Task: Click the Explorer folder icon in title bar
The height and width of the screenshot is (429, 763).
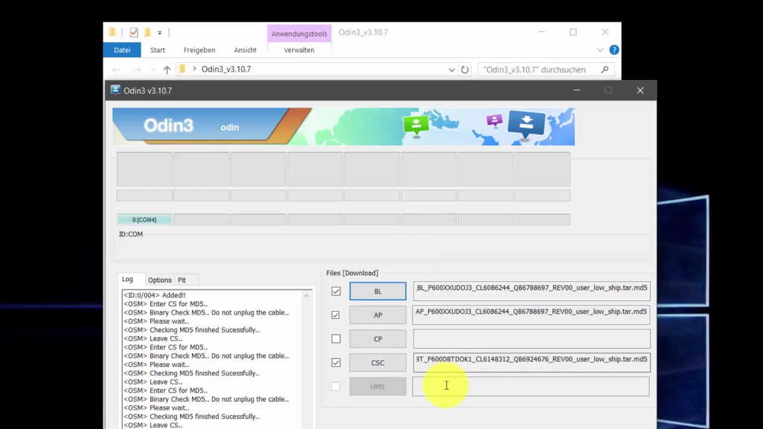Action: [x=112, y=32]
